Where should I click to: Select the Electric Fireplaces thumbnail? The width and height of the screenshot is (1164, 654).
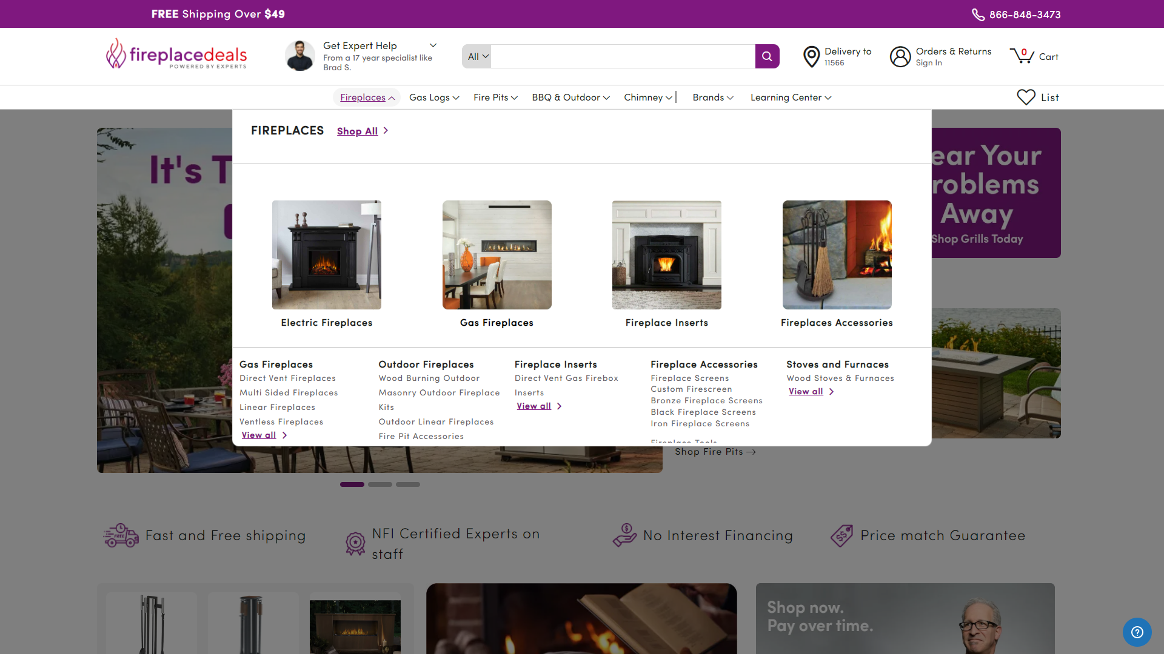pos(327,255)
